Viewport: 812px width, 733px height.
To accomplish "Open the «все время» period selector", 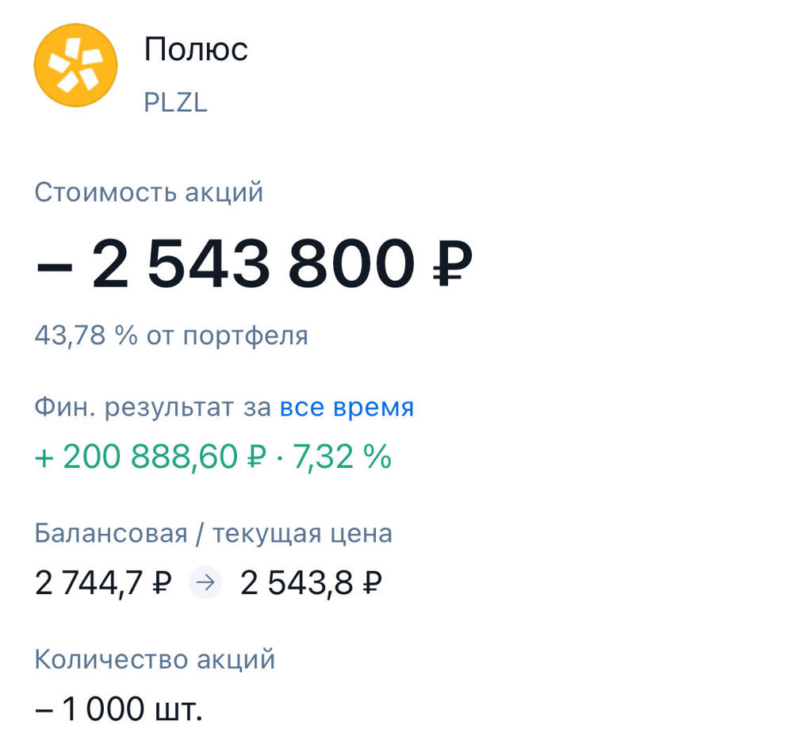I will (347, 408).
